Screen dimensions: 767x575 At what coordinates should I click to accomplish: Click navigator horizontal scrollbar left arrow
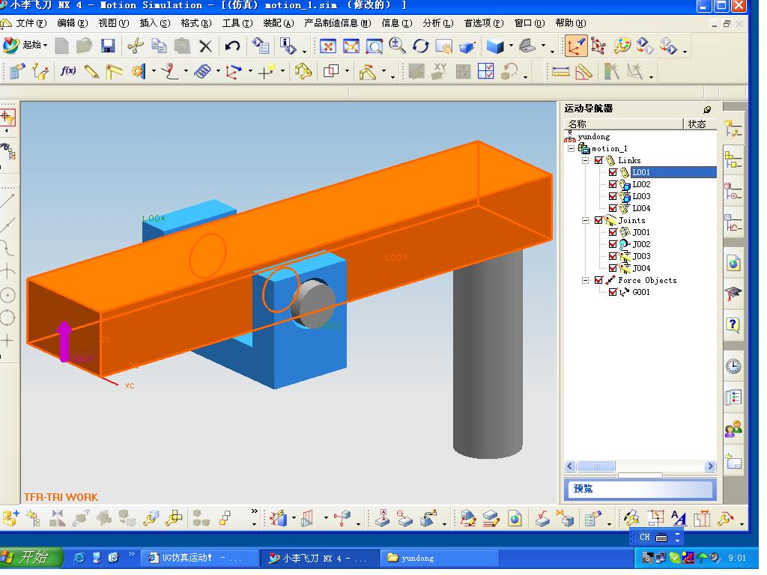pos(570,466)
